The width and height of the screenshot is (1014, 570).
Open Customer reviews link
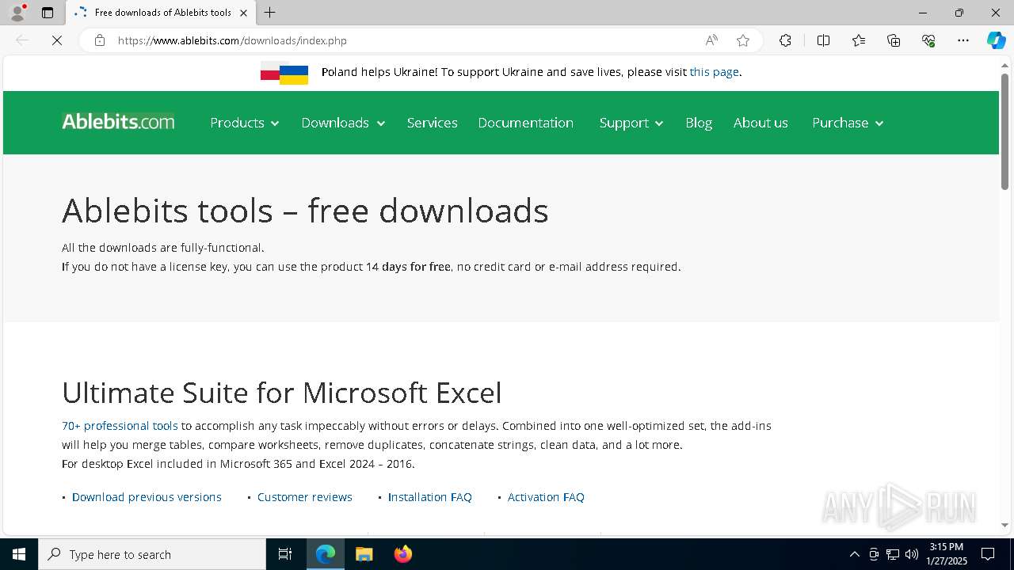[305, 497]
